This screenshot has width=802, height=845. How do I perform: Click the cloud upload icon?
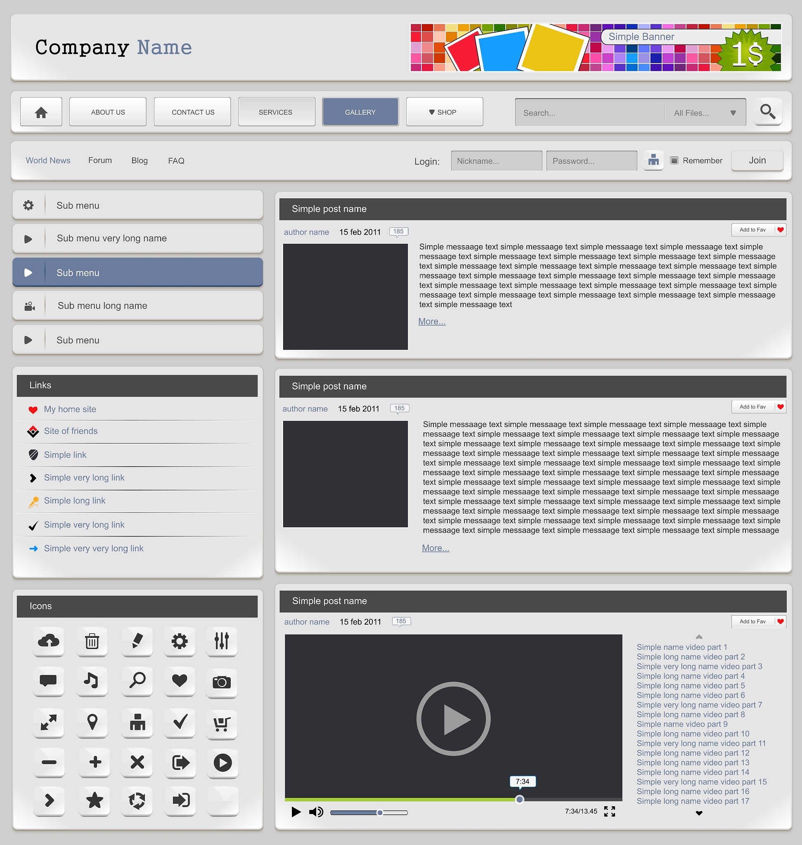pyautogui.click(x=48, y=640)
